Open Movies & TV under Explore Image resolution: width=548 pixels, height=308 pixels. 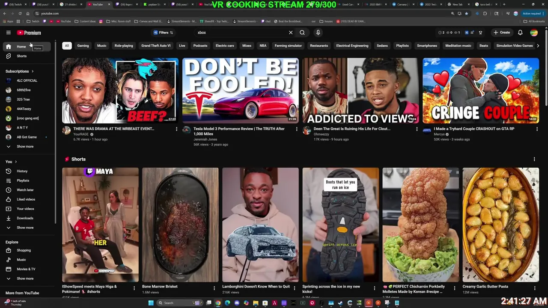[x=27, y=269]
